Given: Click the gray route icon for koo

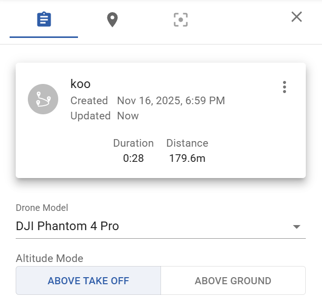Looking at the screenshot, I should (x=43, y=99).
